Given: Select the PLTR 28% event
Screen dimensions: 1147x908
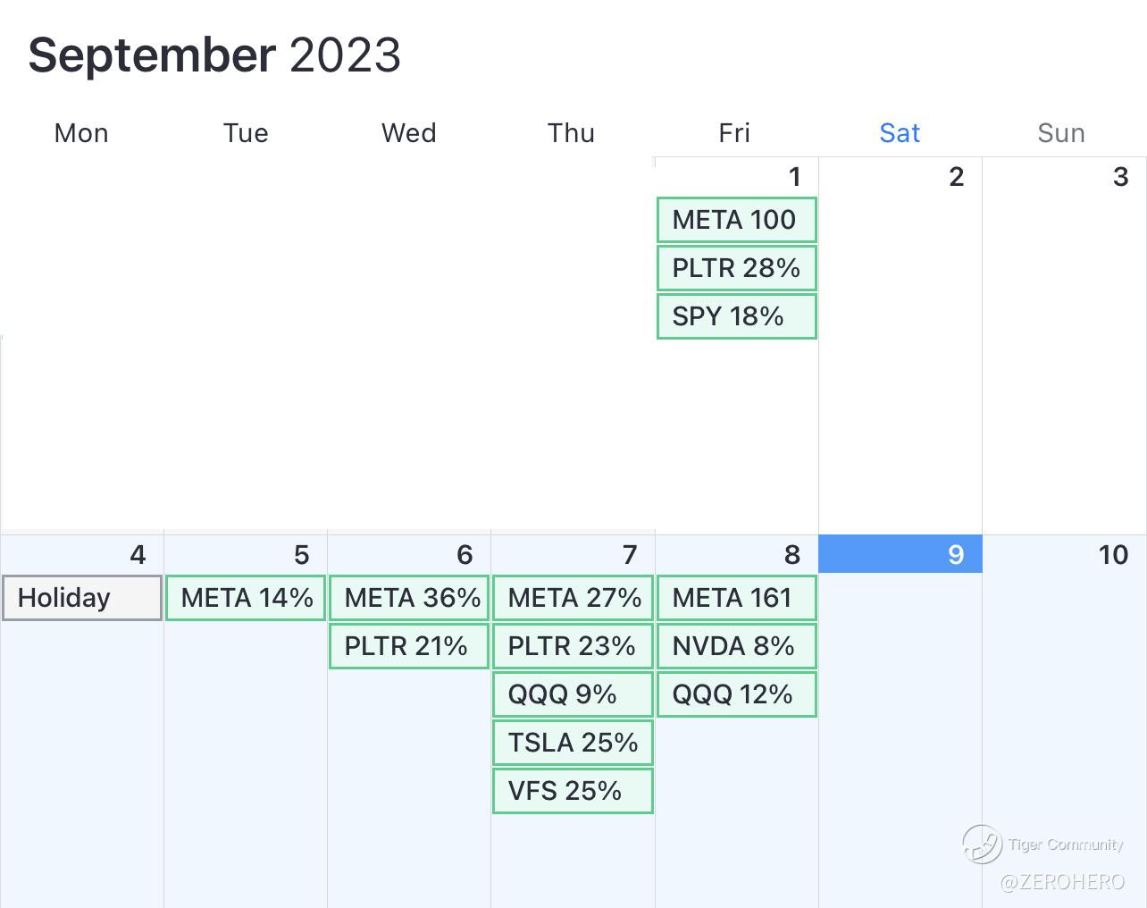Looking at the screenshot, I should [x=736, y=268].
